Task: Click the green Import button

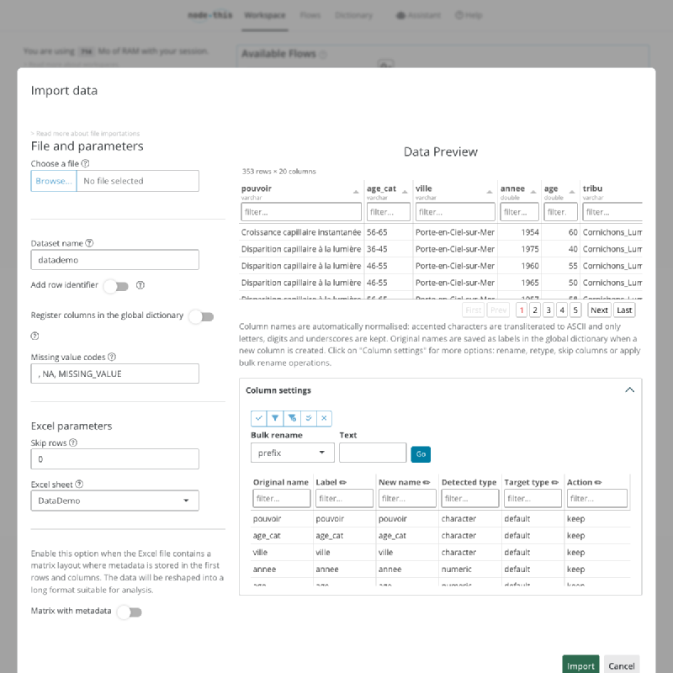Action: pyautogui.click(x=580, y=665)
